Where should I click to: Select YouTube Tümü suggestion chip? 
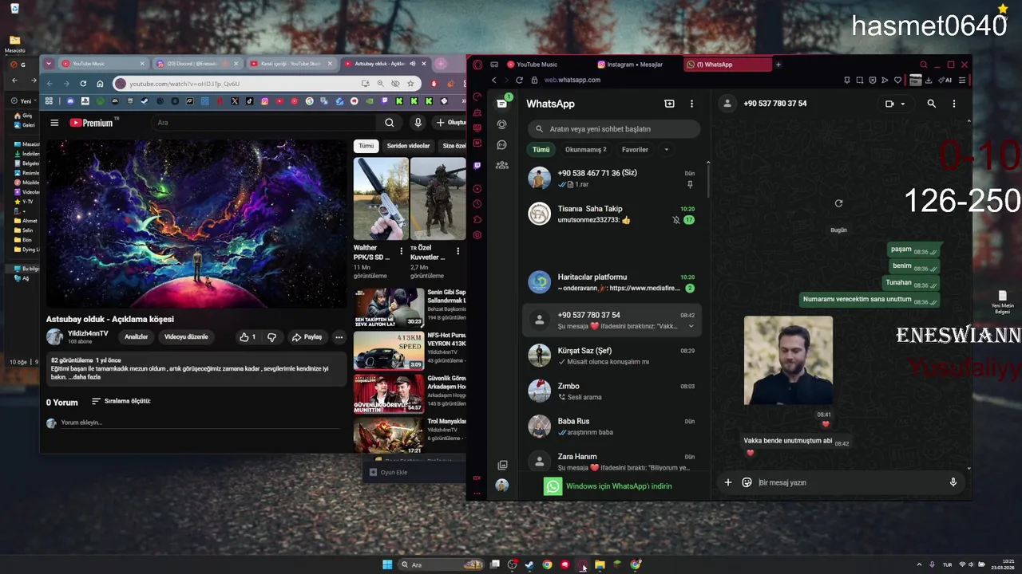pyautogui.click(x=366, y=146)
